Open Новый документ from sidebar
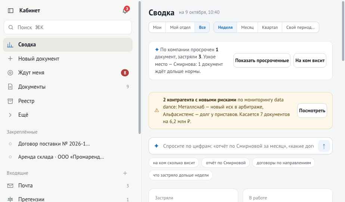345x202 pixels. 68,59
